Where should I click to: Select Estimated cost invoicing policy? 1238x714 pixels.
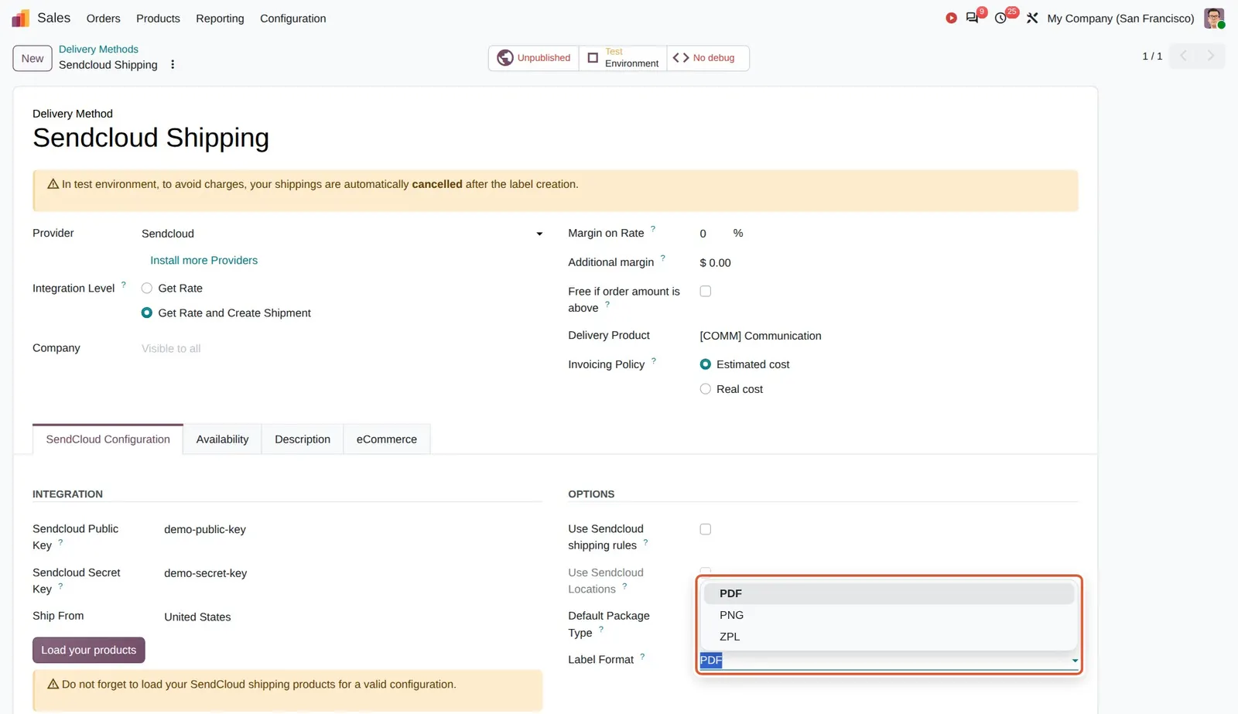(706, 364)
